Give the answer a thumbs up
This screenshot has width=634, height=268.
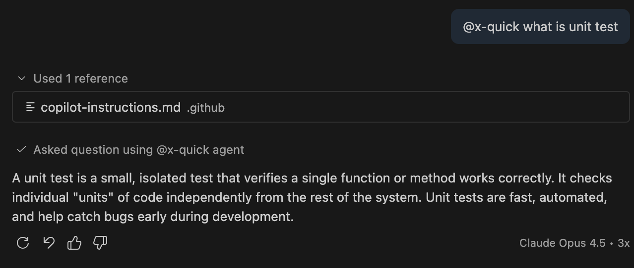click(x=74, y=243)
